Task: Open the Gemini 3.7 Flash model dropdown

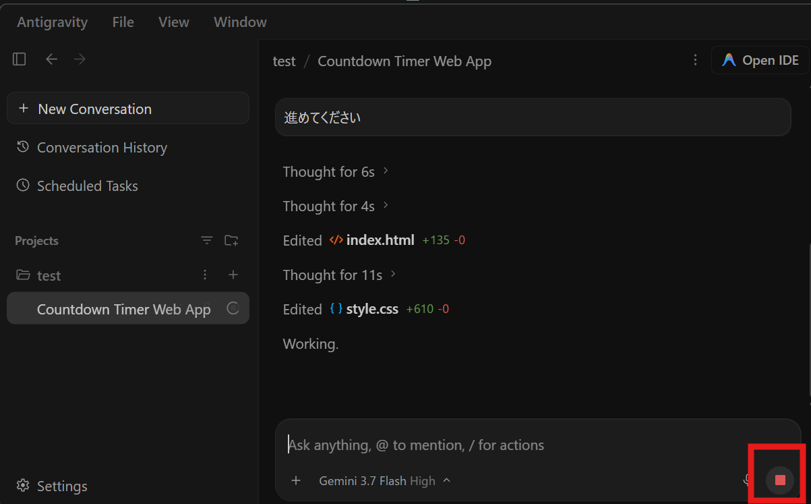Action: (384, 481)
